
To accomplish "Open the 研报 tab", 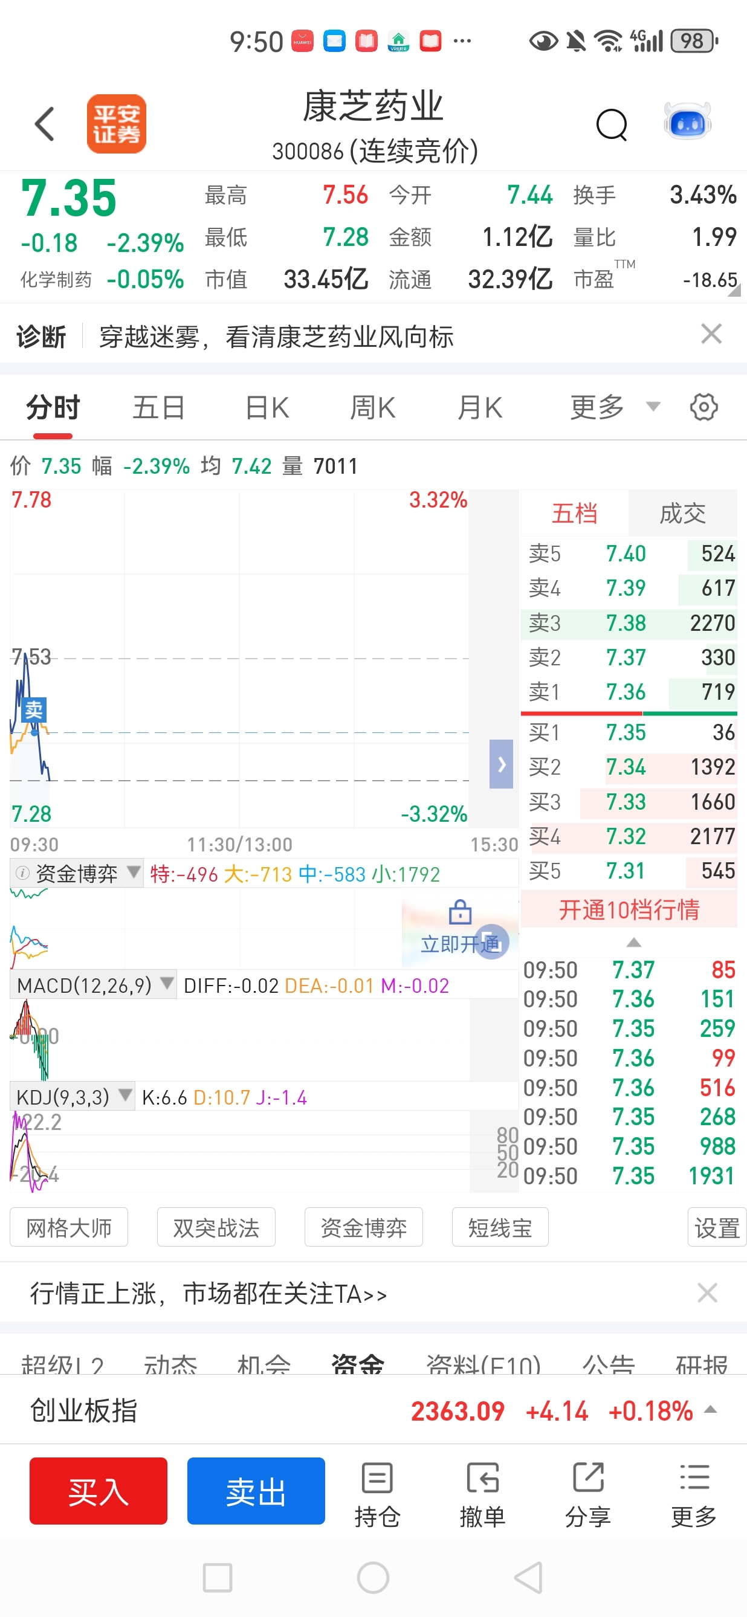I will pyautogui.click(x=701, y=1364).
